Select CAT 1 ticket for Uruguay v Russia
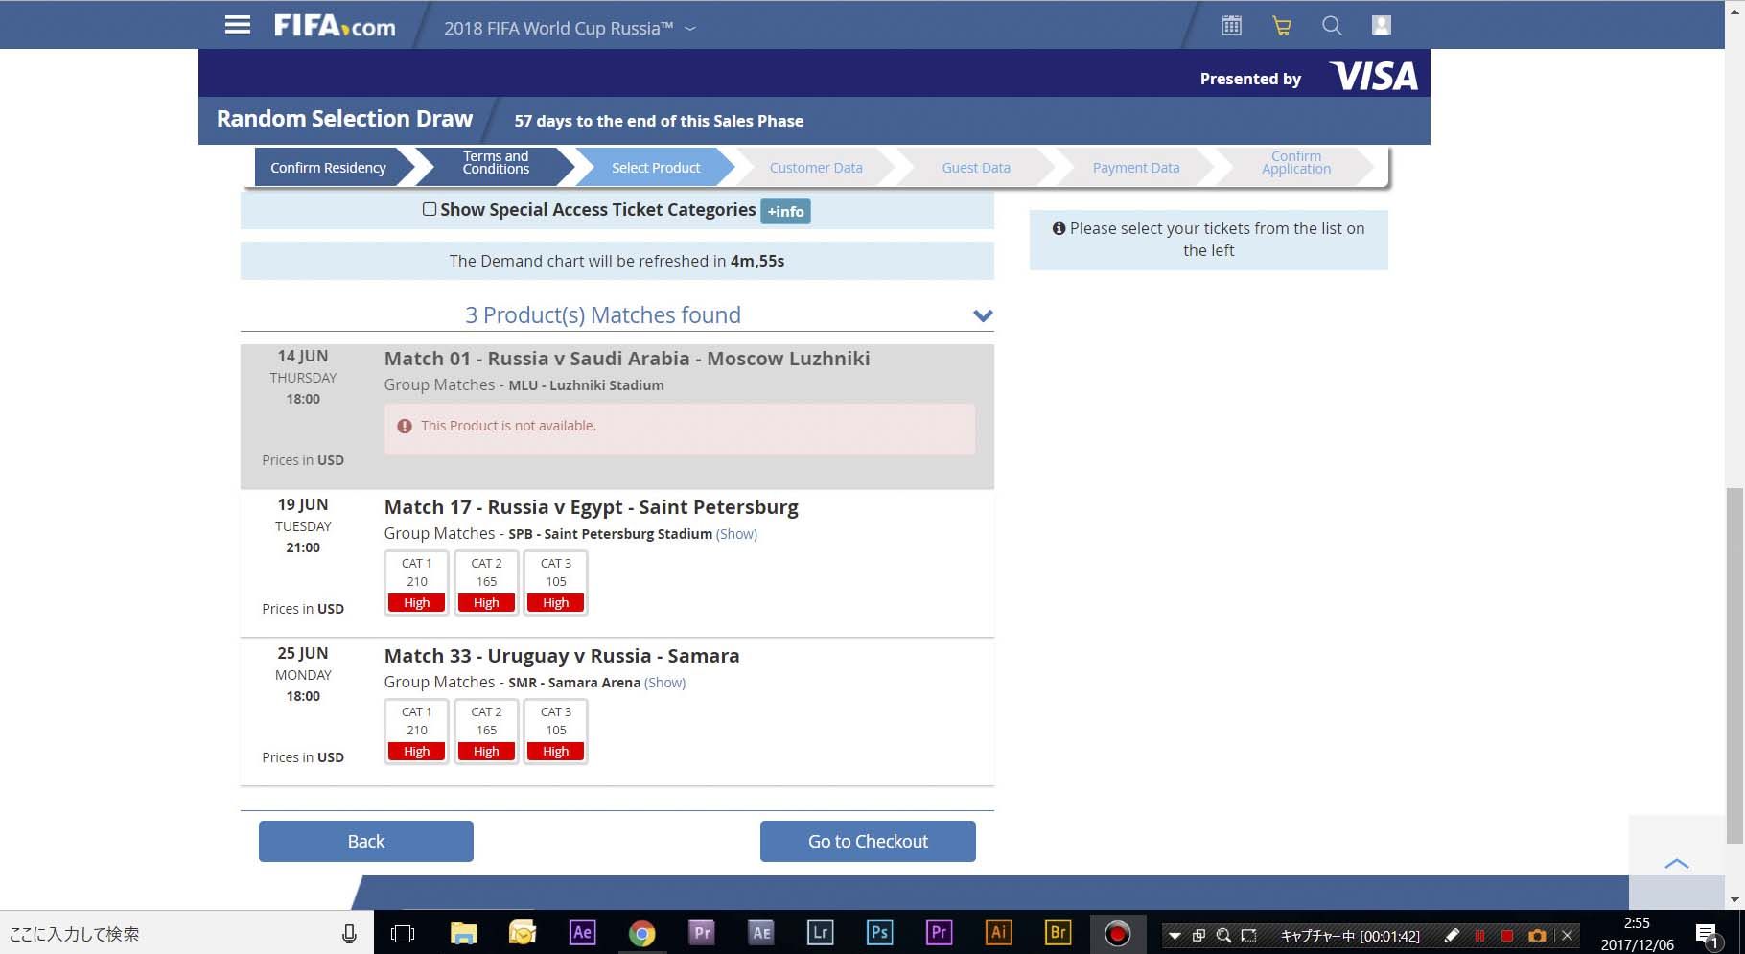This screenshot has height=954, width=1745. pyautogui.click(x=417, y=731)
